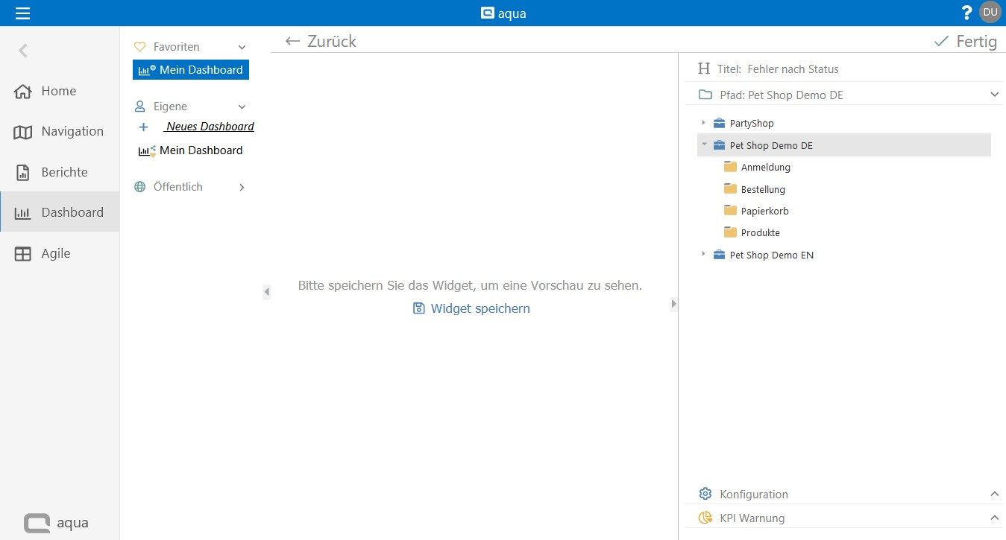Click the plus icon for Neues Dashboard
The width and height of the screenshot is (1006, 540).
(x=144, y=127)
